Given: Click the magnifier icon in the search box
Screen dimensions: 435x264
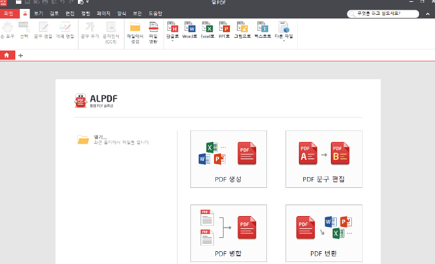Looking at the screenshot, I should (x=352, y=13).
